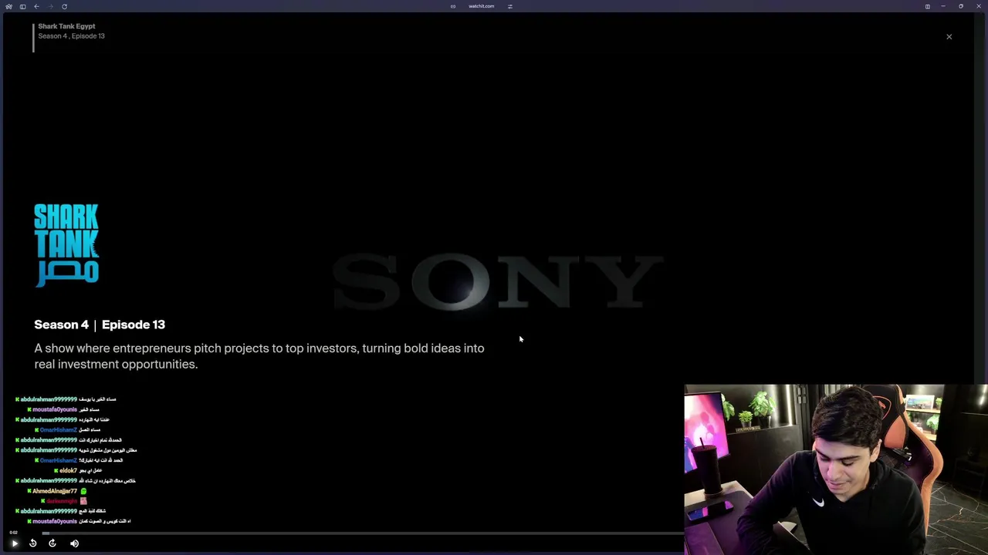Toggle the browser sidebar panel icon

[x=22, y=6]
